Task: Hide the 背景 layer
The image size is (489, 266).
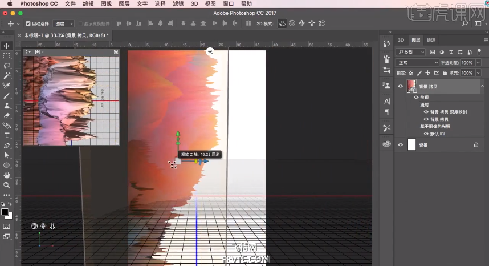Action: tap(401, 145)
